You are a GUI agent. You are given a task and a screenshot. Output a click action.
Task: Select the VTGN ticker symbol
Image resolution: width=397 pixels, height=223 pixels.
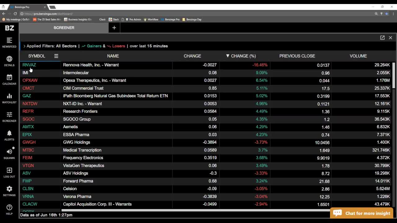coord(28,166)
